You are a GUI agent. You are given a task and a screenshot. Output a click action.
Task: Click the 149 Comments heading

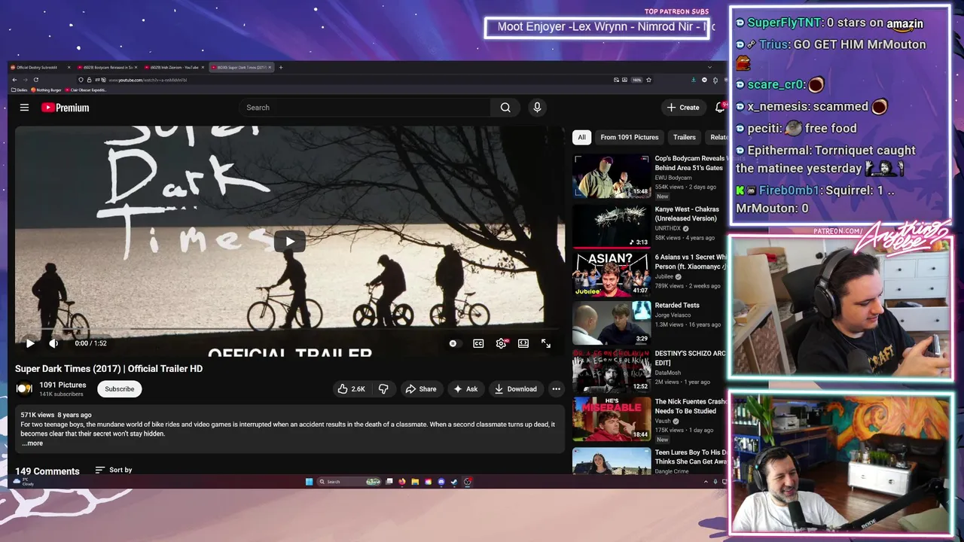pyautogui.click(x=47, y=471)
